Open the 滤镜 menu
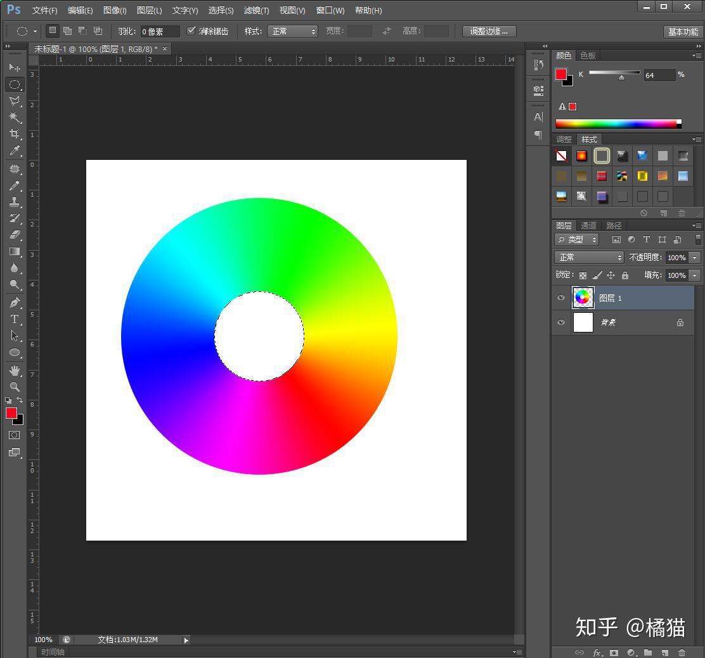This screenshot has width=705, height=658. click(x=256, y=10)
